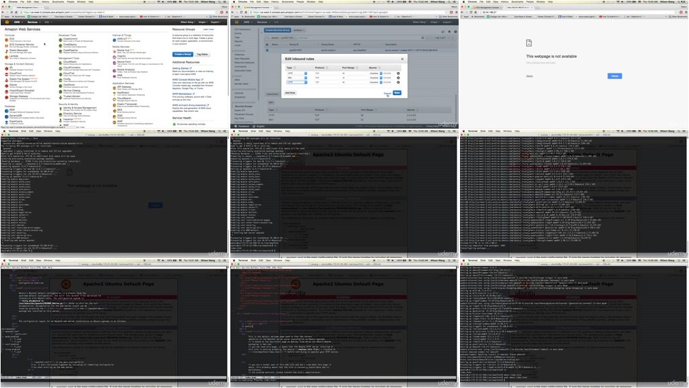Click the Create Security Group button
The width and height of the screenshot is (689, 388).
[x=277, y=30]
